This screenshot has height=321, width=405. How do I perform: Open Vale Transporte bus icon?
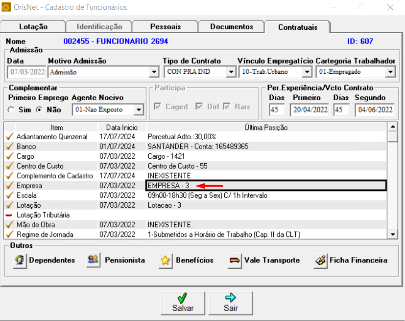pyautogui.click(x=235, y=261)
